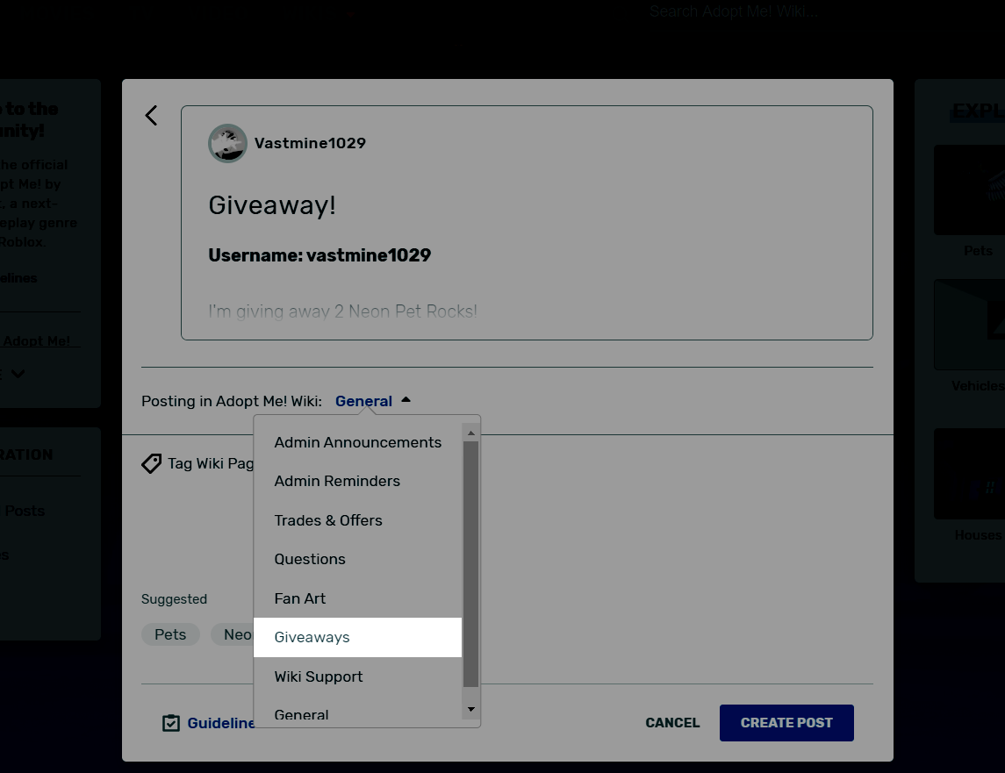The height and width of the screenshot is (773, 1005).
Task: Collapse the General category dropdown caret
Action: pos(406,400)
